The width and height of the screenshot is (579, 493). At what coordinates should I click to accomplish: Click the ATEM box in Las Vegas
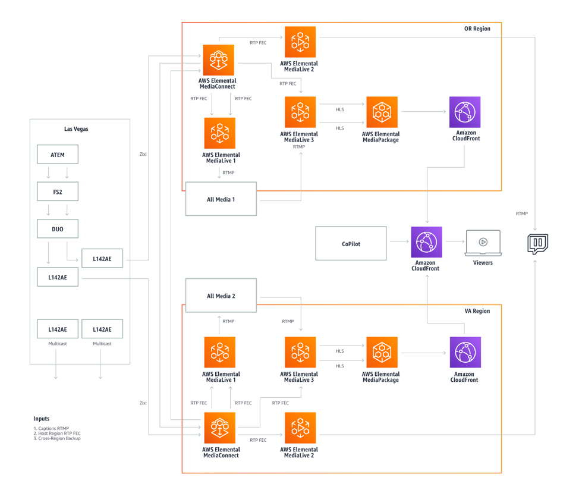click(x=57, y=154)
